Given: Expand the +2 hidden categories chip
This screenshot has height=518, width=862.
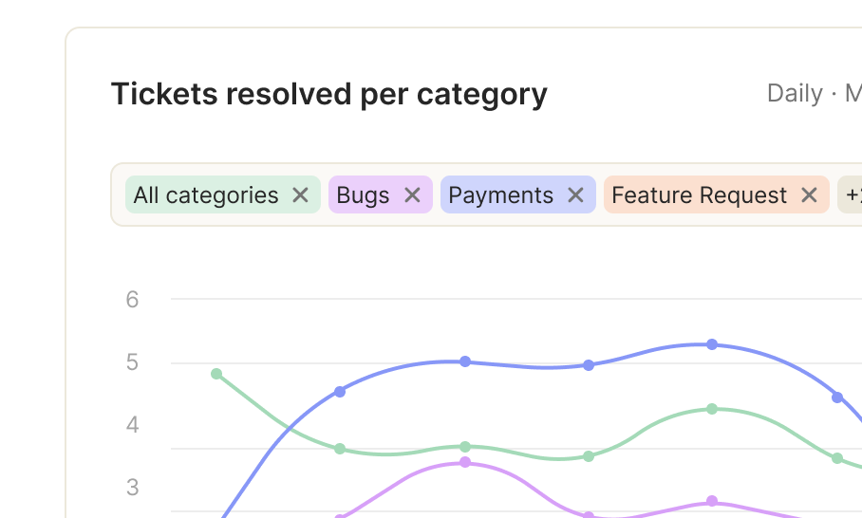Looking at the screenshot, I should point(851,194).
